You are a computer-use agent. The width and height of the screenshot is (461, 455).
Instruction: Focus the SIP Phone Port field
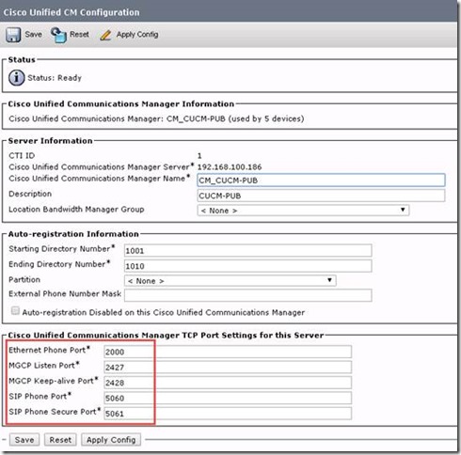[228, 398]
